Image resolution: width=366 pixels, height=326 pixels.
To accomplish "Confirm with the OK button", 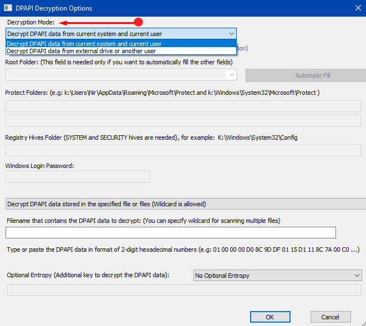I will 270,317.
